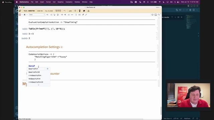Click the CodeAssistOptions text cell

(92, 57)
